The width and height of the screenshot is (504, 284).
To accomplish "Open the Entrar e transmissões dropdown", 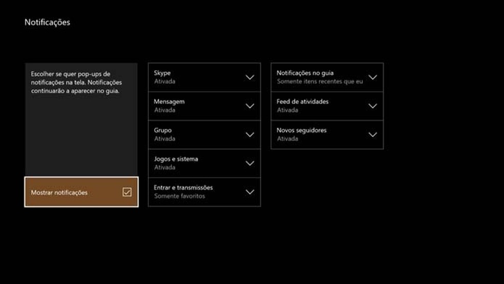I will (204, 192).
